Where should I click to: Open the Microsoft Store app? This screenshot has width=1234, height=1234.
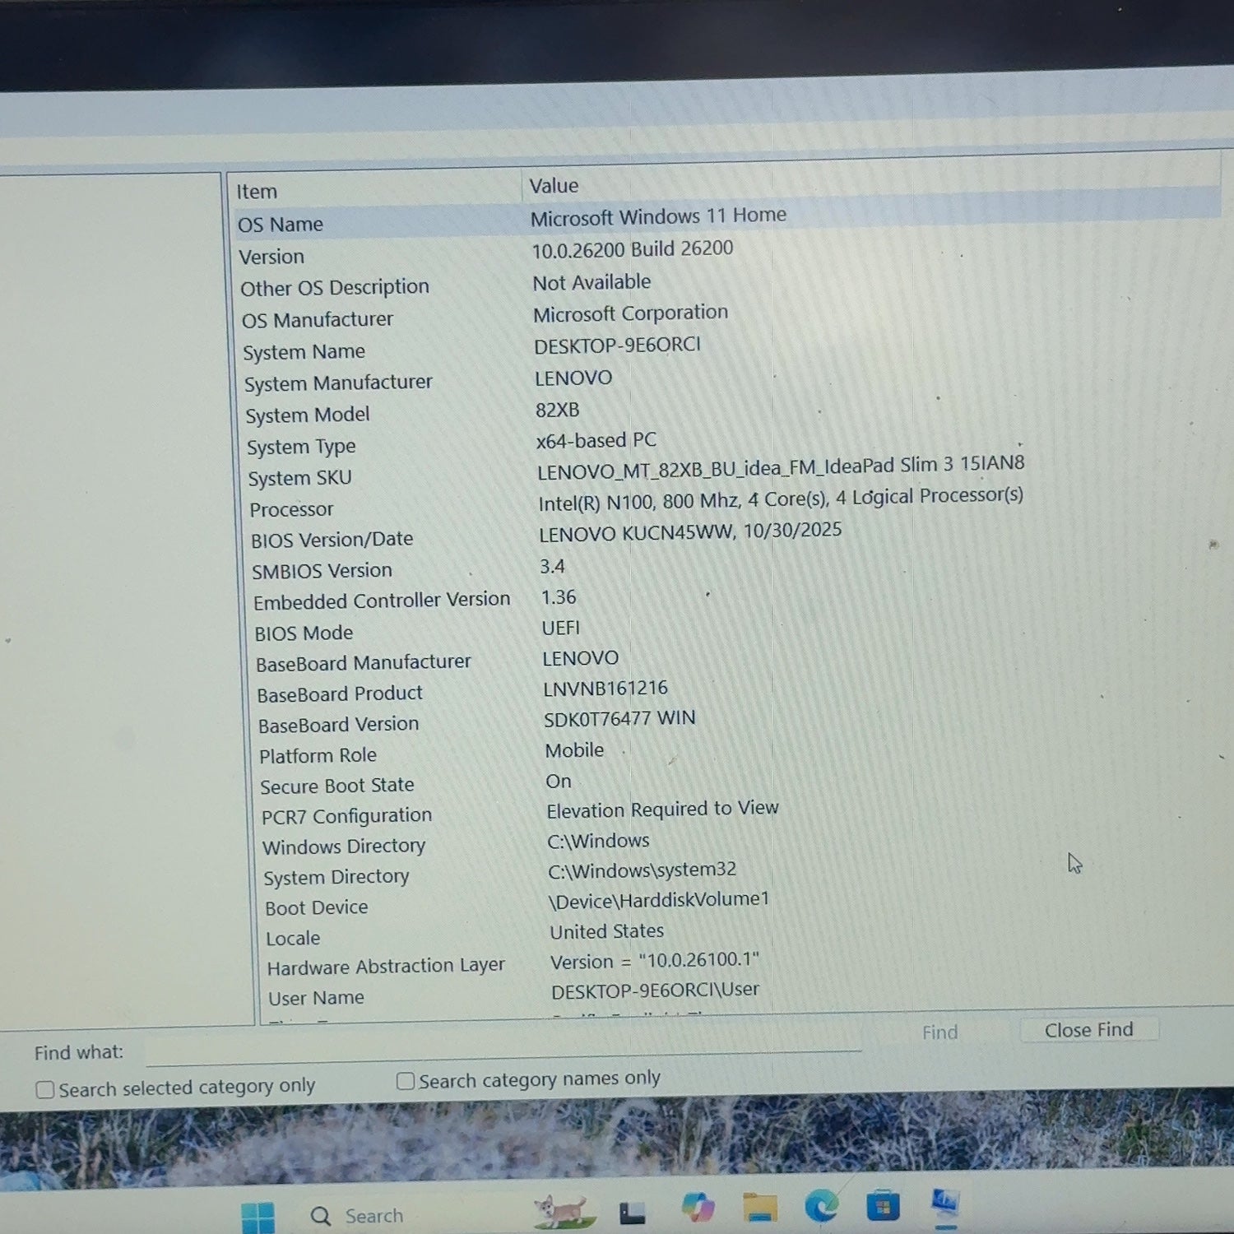pyautogui.click(x=883, y=1206)
